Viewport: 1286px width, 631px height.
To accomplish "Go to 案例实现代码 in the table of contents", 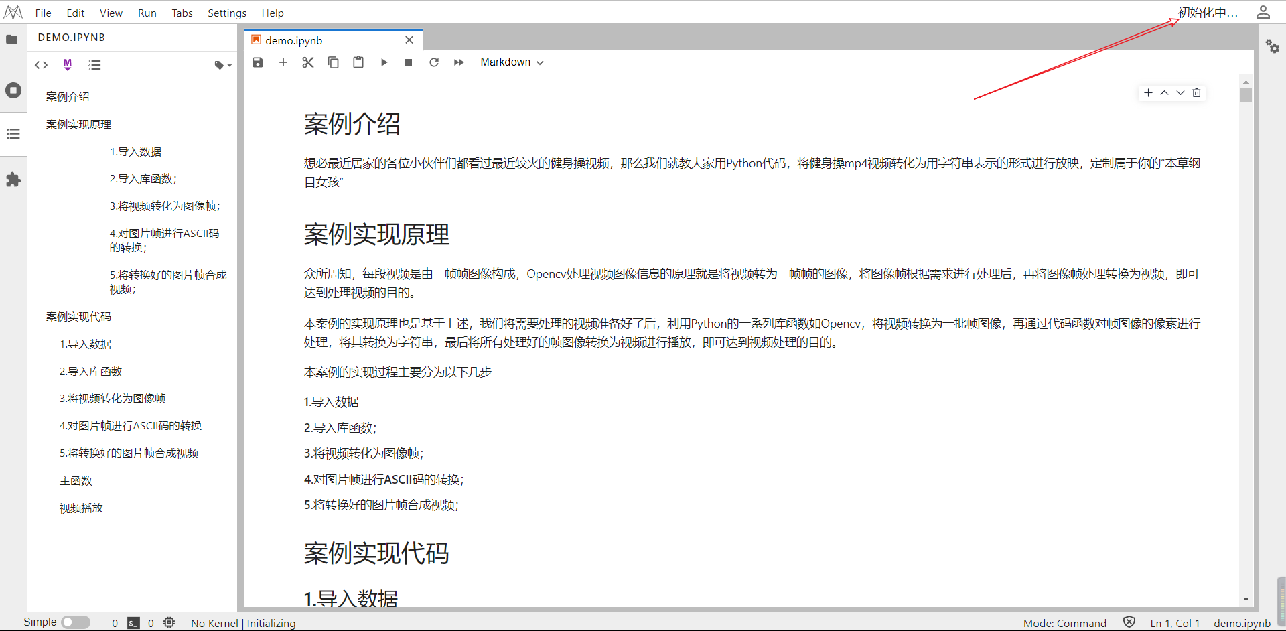I will 78,316.
